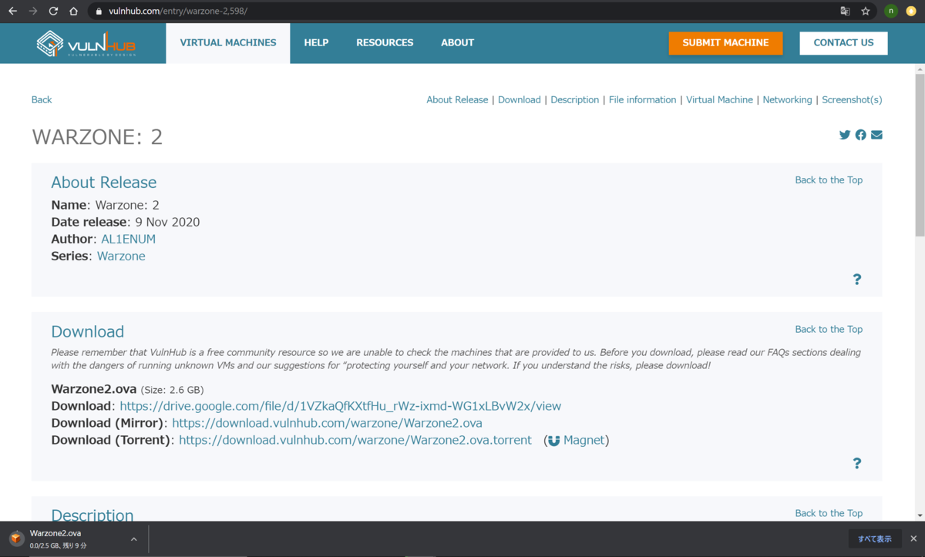Bookmark this page with the star icon
The width and height of the screenshot is (925, 557).
pos(866,12)
